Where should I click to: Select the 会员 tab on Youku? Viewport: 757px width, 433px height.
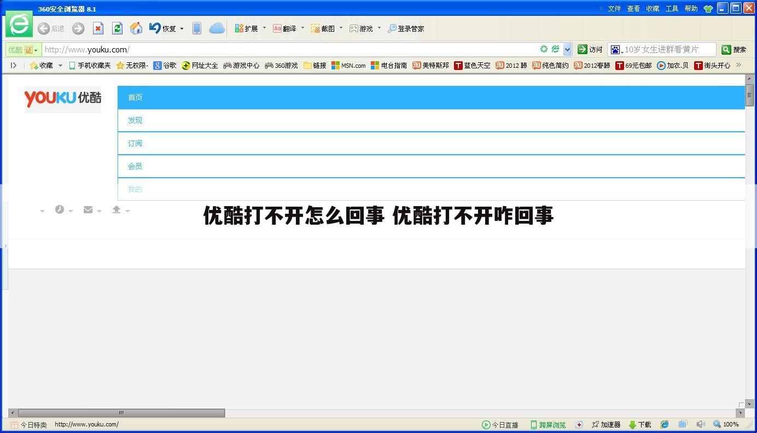[x=431, y=166]
